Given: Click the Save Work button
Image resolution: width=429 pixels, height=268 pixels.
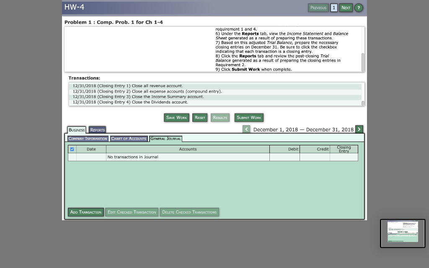Looking at the screenshot, I should (176, 118).
